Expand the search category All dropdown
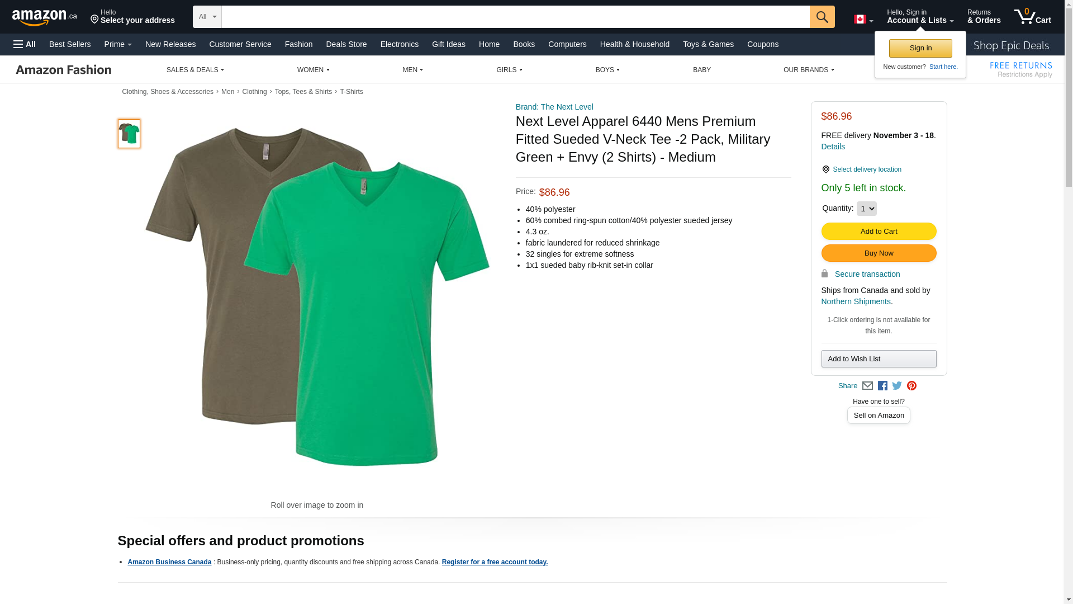The height and width of the screenshot is (604, 1073). coord(207,17)
